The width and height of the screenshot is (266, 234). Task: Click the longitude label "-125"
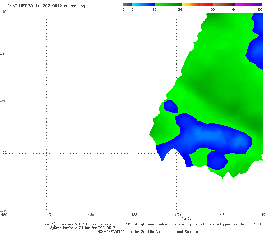point(220,215)
